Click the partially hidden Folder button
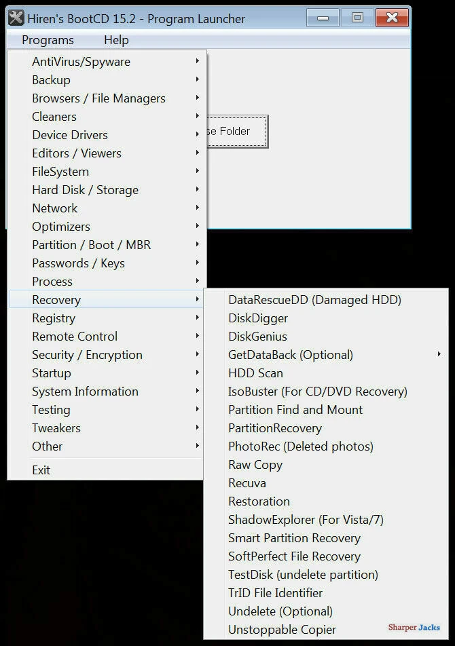This screenshot has height=646, width=455. point(238,132)
